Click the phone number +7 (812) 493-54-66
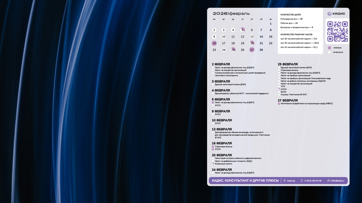Screen dimensions: 362x203 (312, 181)
